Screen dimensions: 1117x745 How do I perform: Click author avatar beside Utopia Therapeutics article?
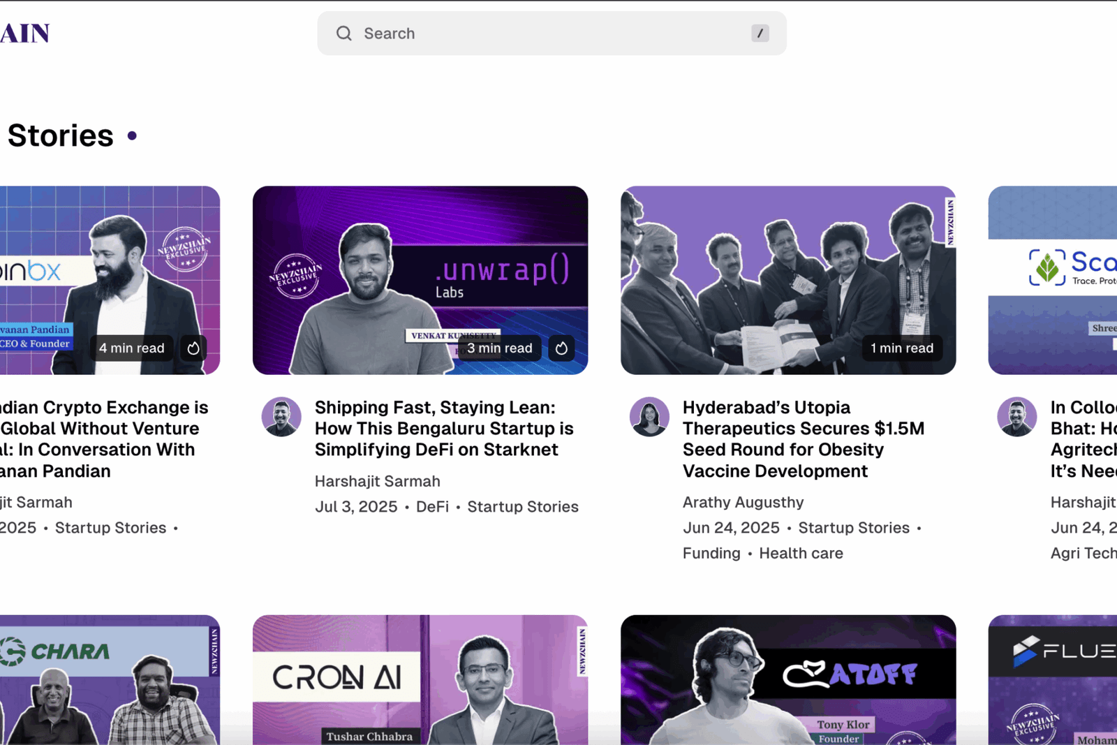click(x=649, y=417)
